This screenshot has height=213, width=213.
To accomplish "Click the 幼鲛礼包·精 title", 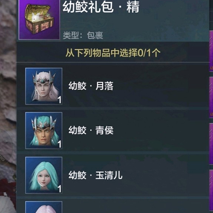I will pyautogui.click(x=101, y=7).
